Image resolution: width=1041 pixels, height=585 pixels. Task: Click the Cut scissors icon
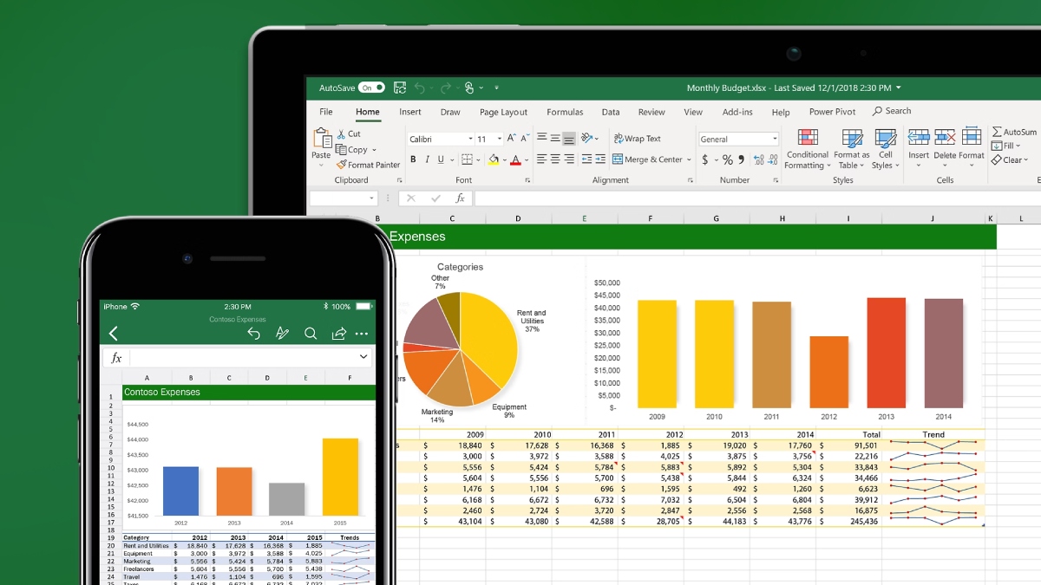click(x=342, y=134)
